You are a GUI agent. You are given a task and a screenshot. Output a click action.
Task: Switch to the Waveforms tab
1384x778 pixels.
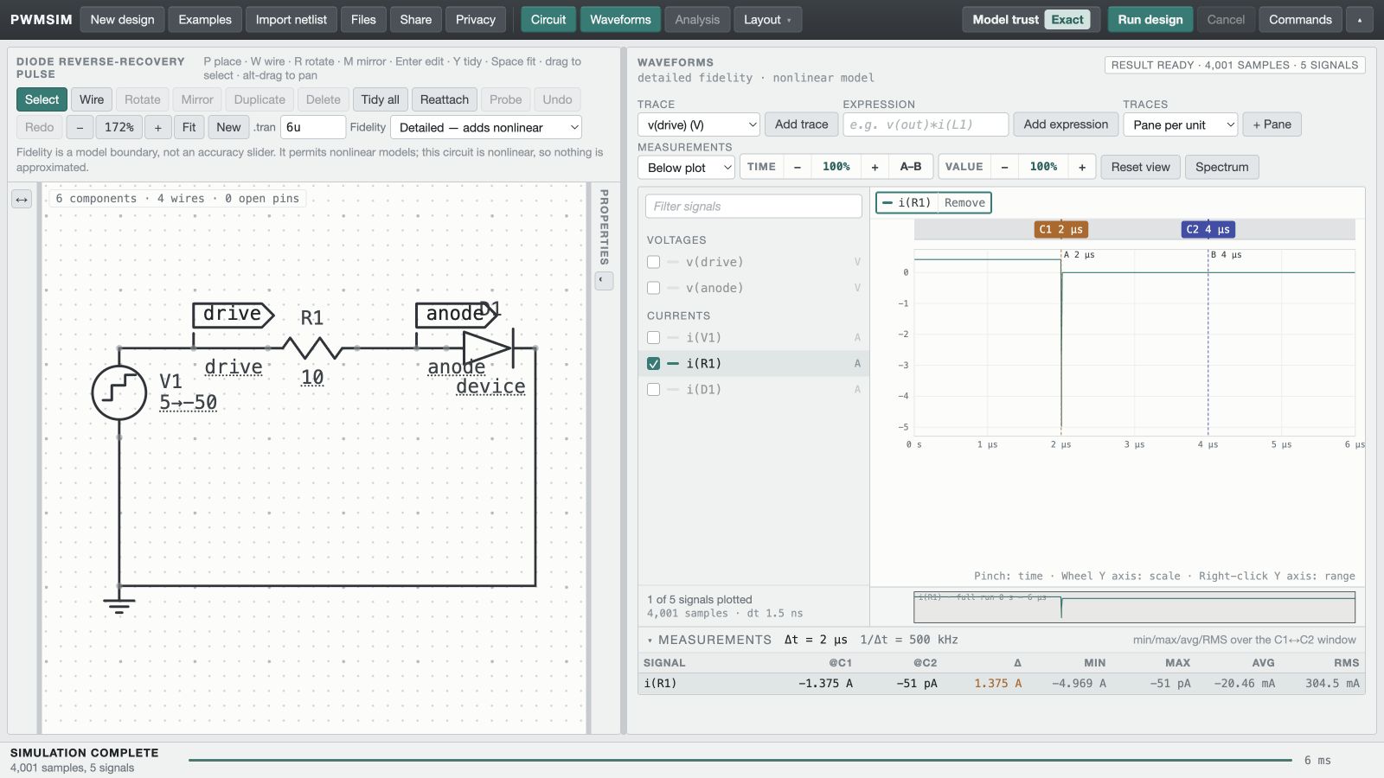(x=620, y=19)
